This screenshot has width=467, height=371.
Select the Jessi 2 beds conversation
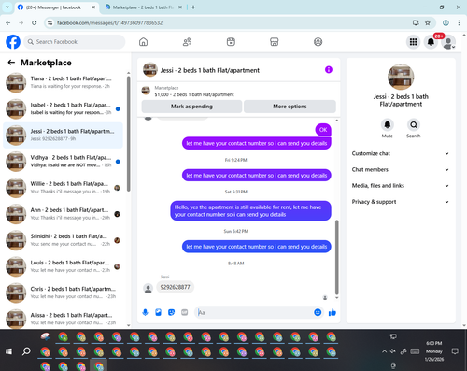coord(63,136)
